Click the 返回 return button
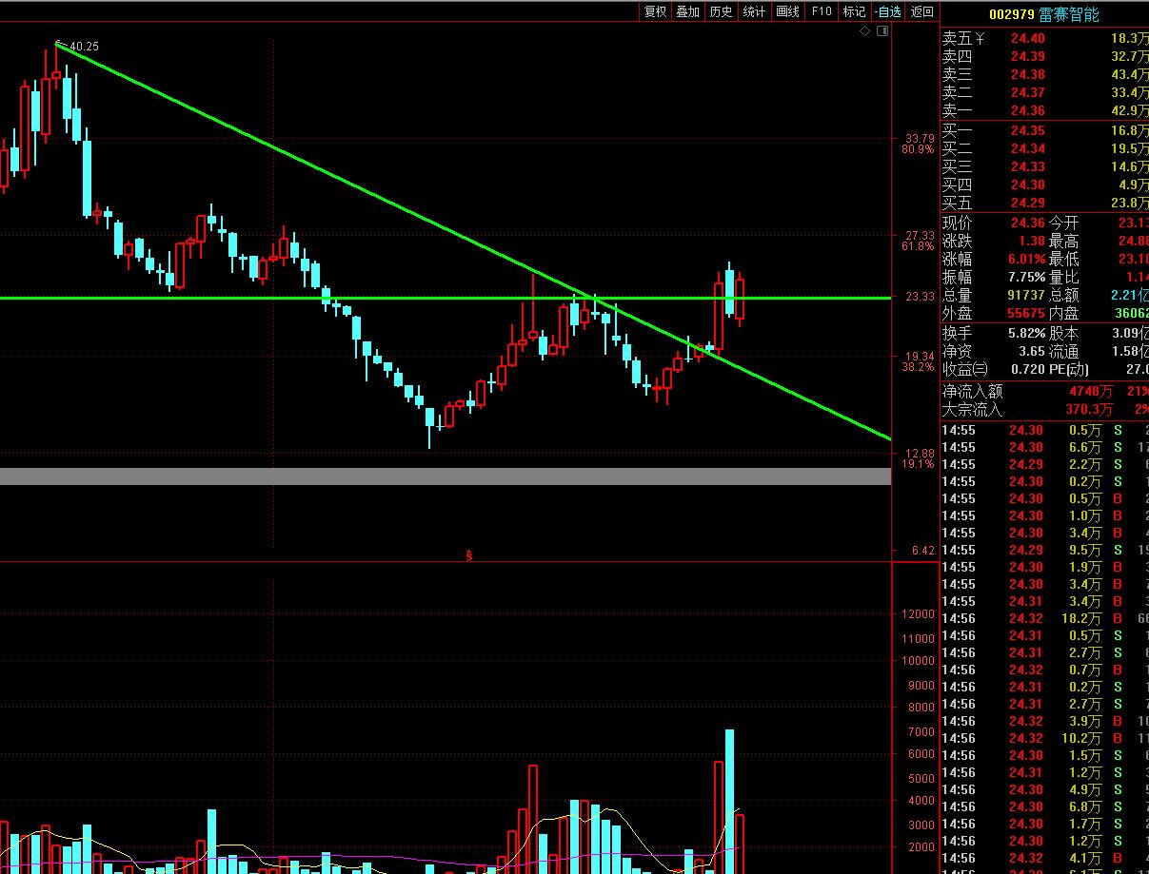Screen dimensions: 1149x874 [x=921, y=11]
